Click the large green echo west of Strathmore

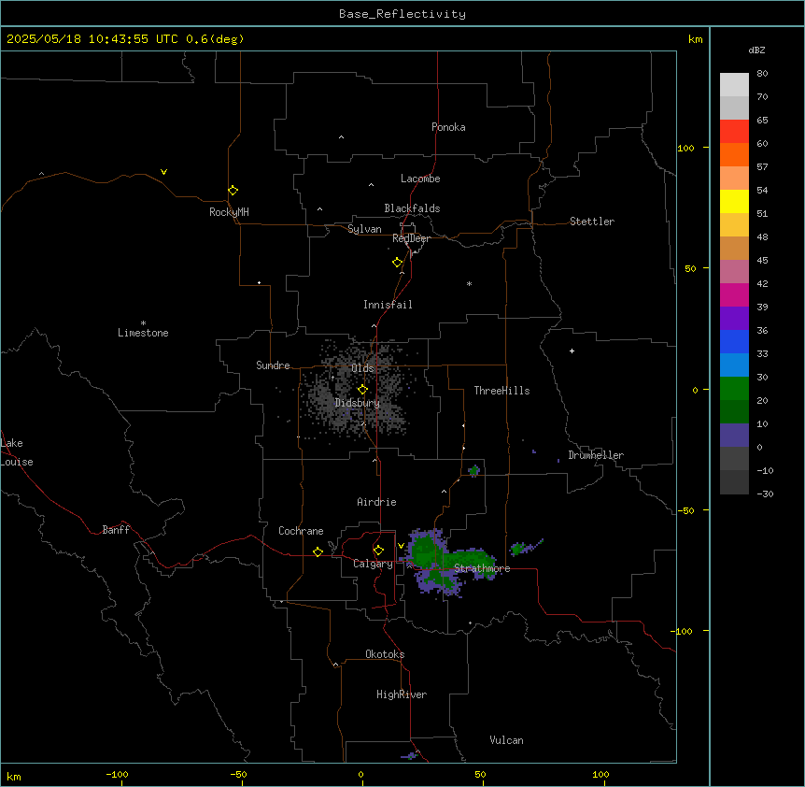coord(427,552)
